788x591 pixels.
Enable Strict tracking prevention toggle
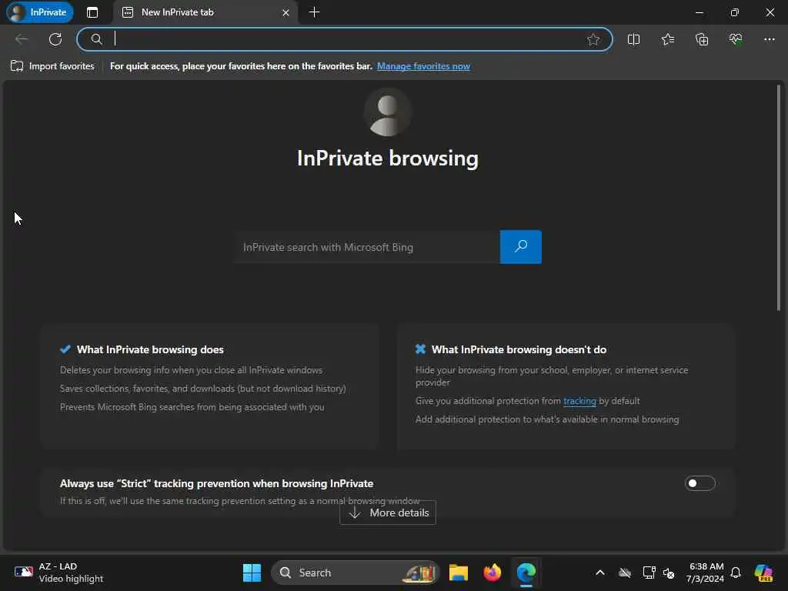point(700,483)
